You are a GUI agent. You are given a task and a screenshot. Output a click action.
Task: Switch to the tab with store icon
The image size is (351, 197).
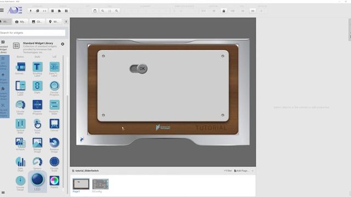[37, 22]
